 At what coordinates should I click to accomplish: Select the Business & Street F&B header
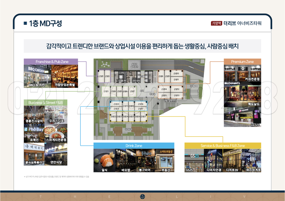tap(45, 103)
